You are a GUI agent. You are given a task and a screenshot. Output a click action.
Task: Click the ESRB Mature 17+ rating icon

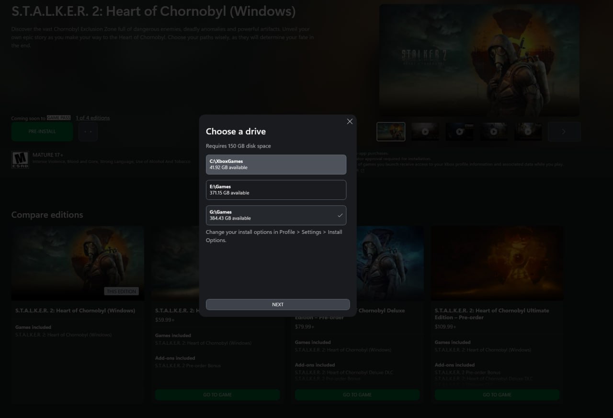20,160
